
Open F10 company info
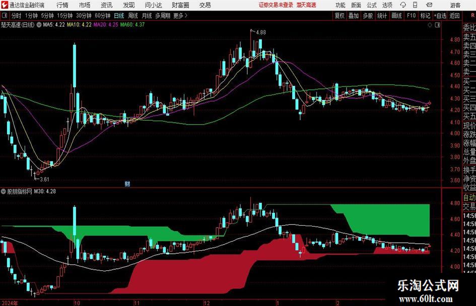point(411,16)
